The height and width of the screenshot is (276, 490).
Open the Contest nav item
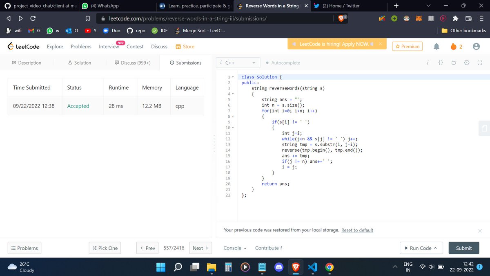coord(135,47)
